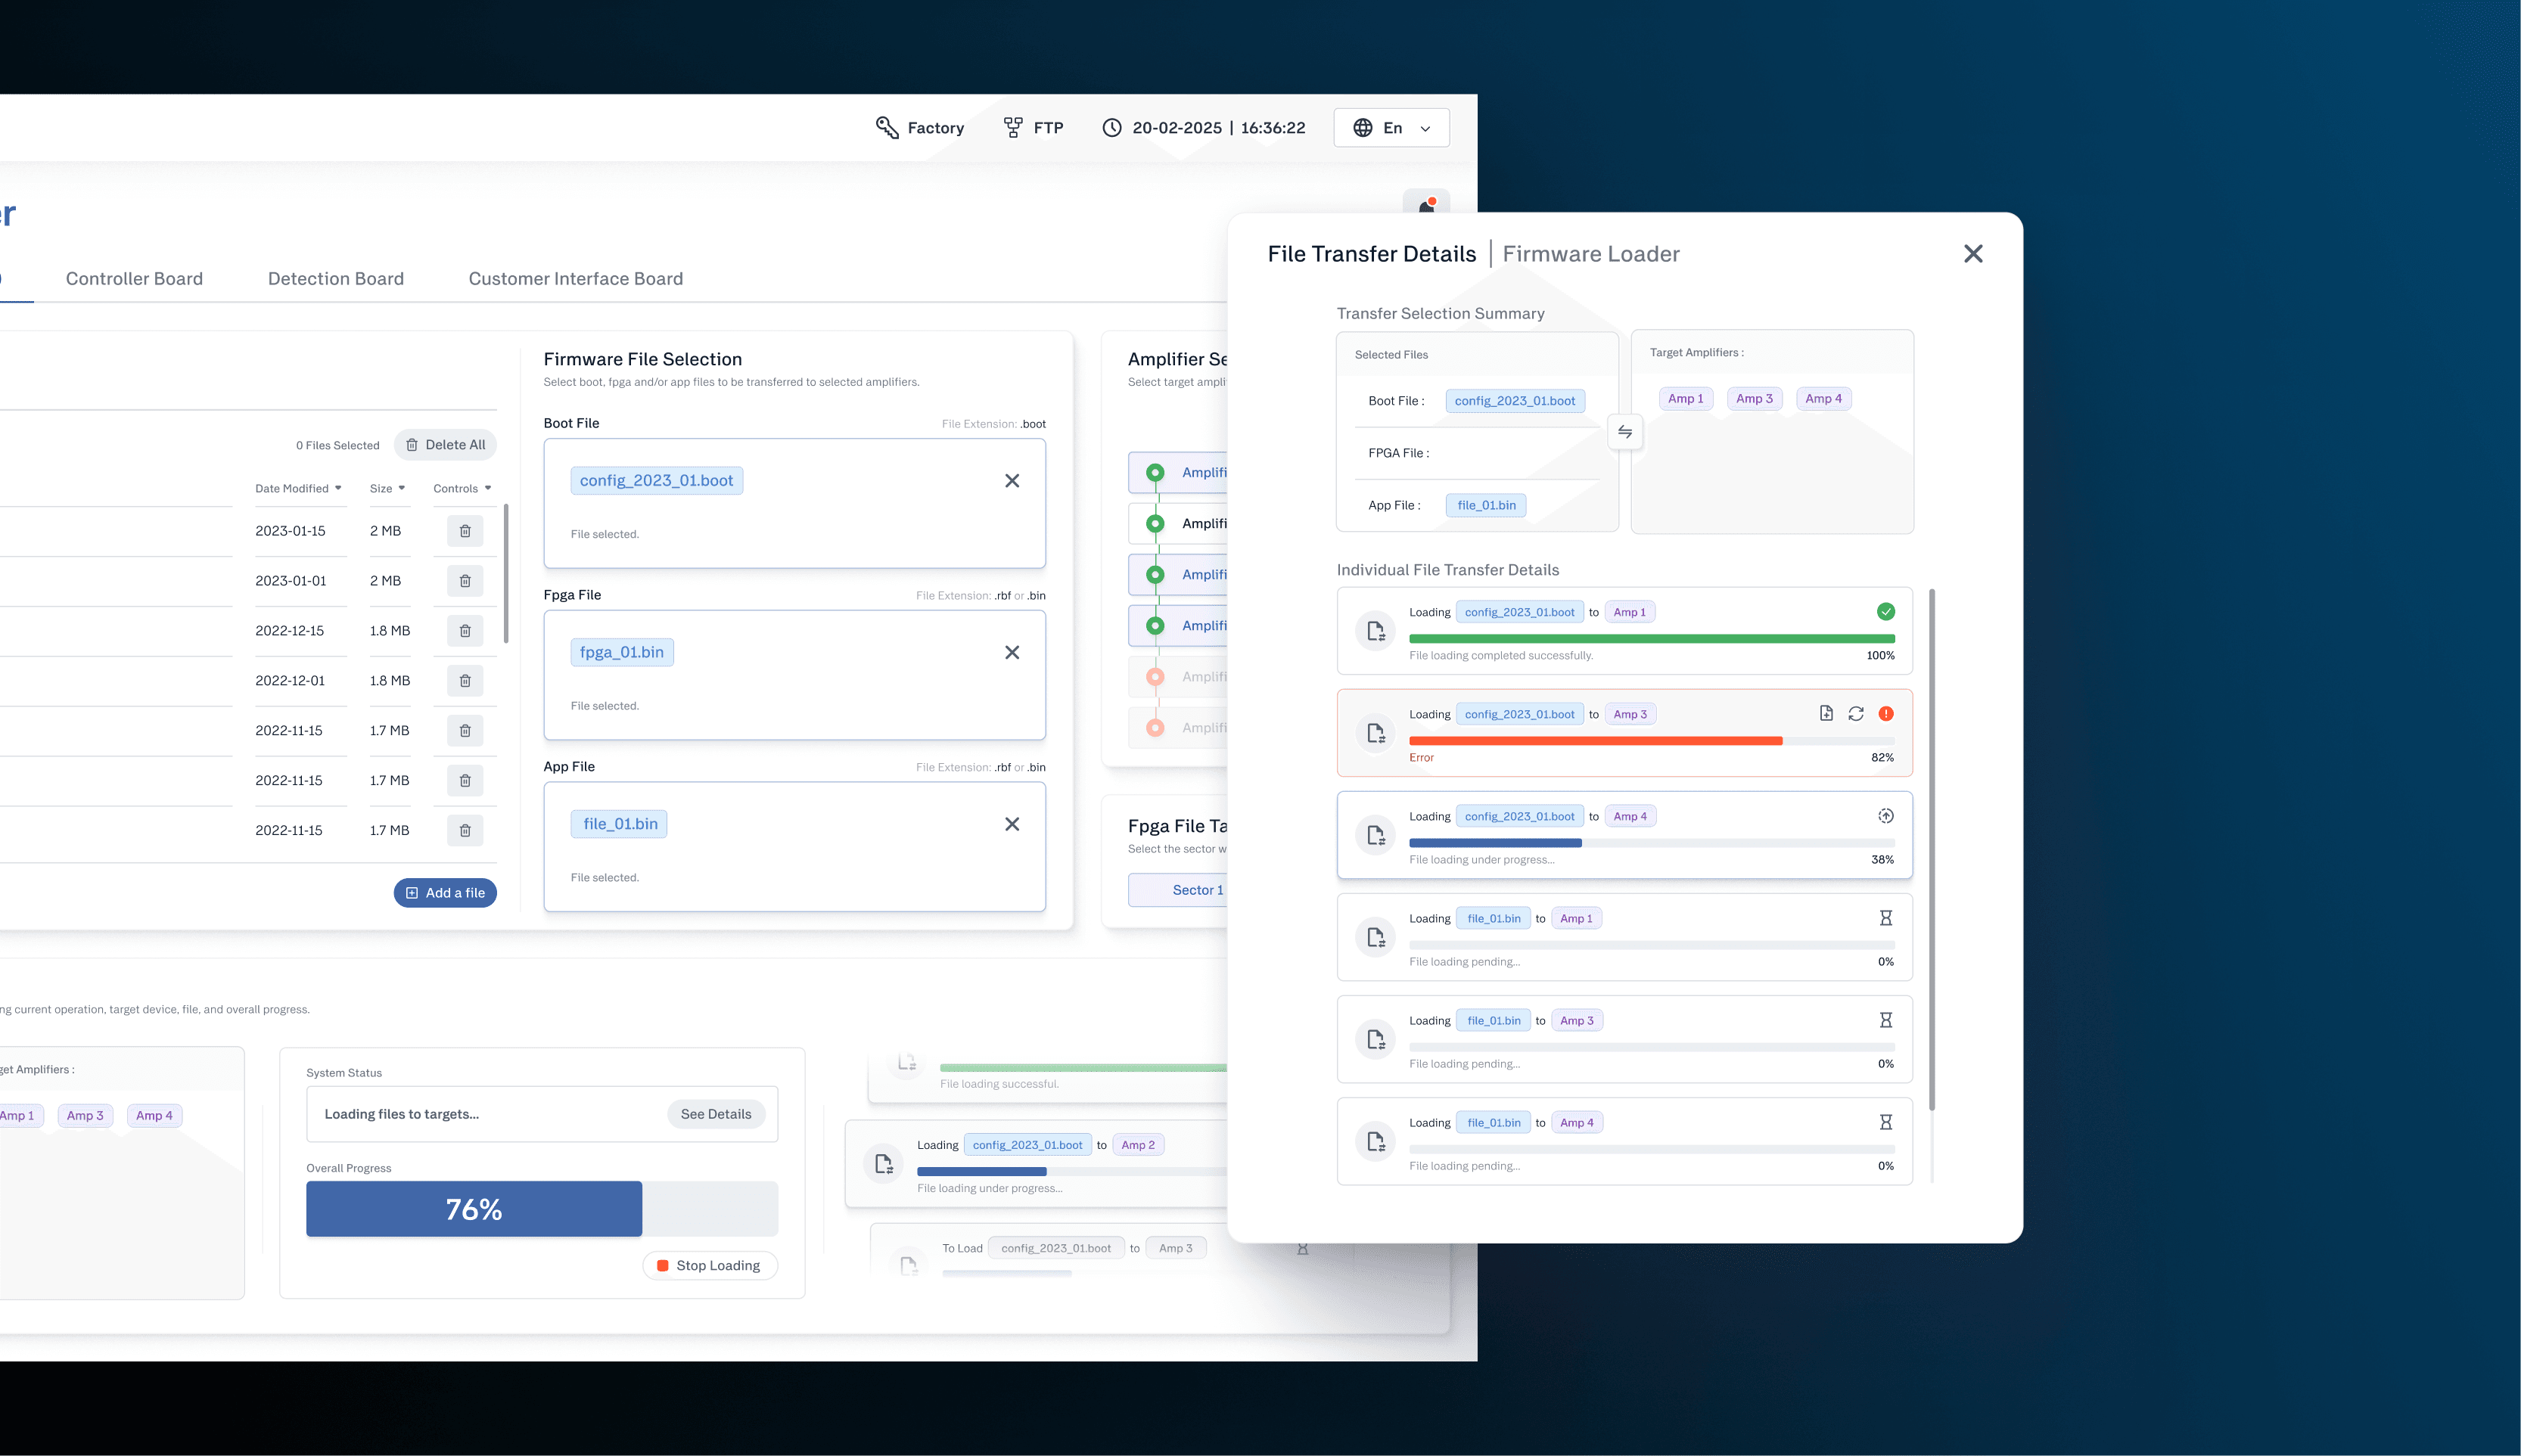Select the Amp 3 target amplifier chip in dialog
Image resolution: width=2521 pixels, height=1456 pixels.
point(1755,399)
